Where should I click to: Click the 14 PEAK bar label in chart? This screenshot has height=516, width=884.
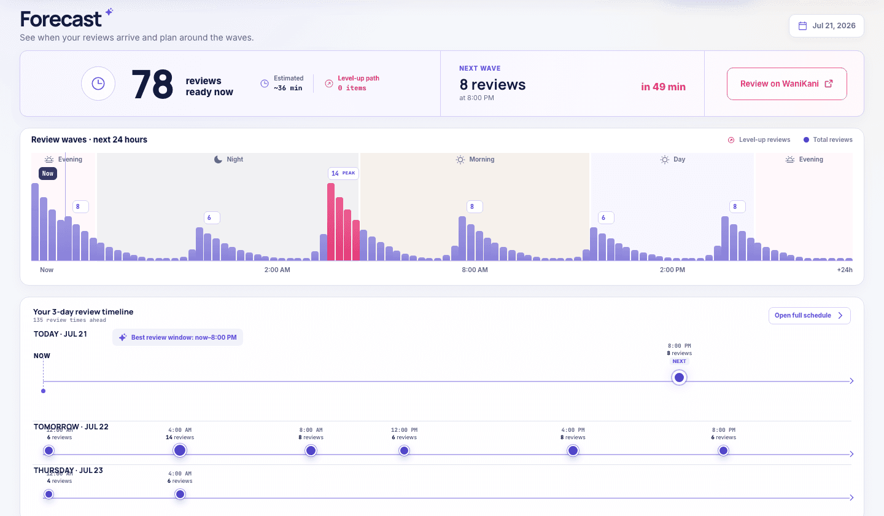343,173
